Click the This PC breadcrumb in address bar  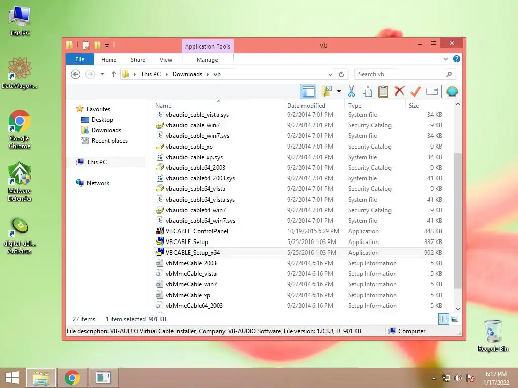[x=150, y=74]
